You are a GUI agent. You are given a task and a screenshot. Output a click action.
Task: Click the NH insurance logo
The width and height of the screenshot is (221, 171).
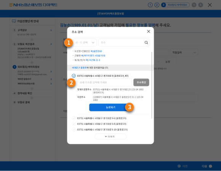click(33, 5)
